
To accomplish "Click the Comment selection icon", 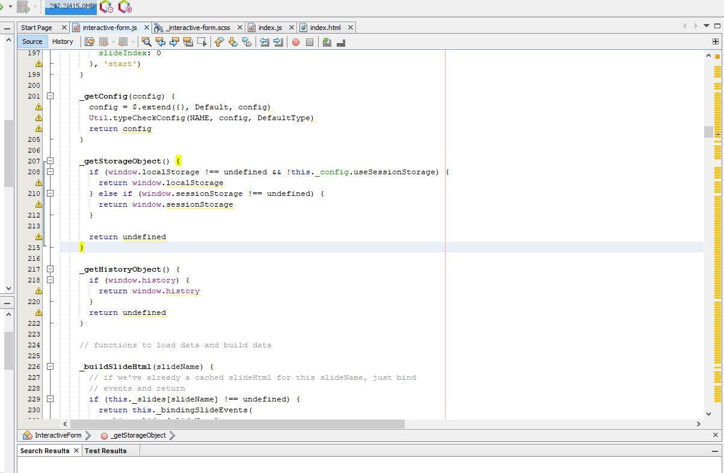I will click(327, 42).
